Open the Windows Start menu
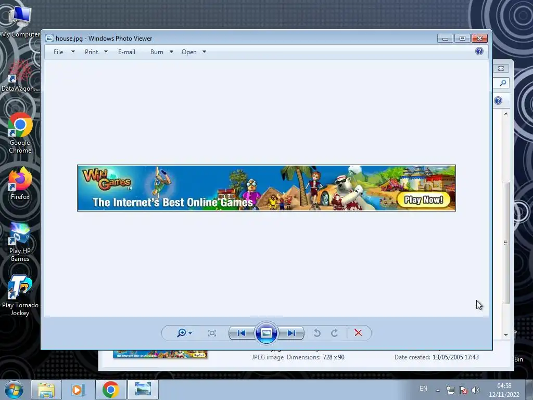This screenshot has height=400, width=533. (x=14, y=390)
